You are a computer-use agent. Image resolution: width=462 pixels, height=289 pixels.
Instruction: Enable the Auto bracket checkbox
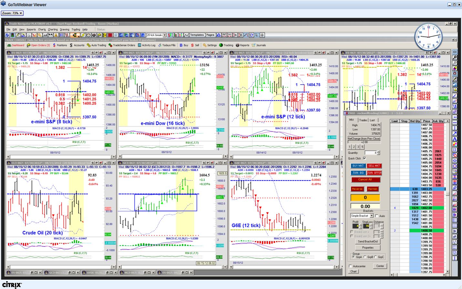[x=376, y=216]
